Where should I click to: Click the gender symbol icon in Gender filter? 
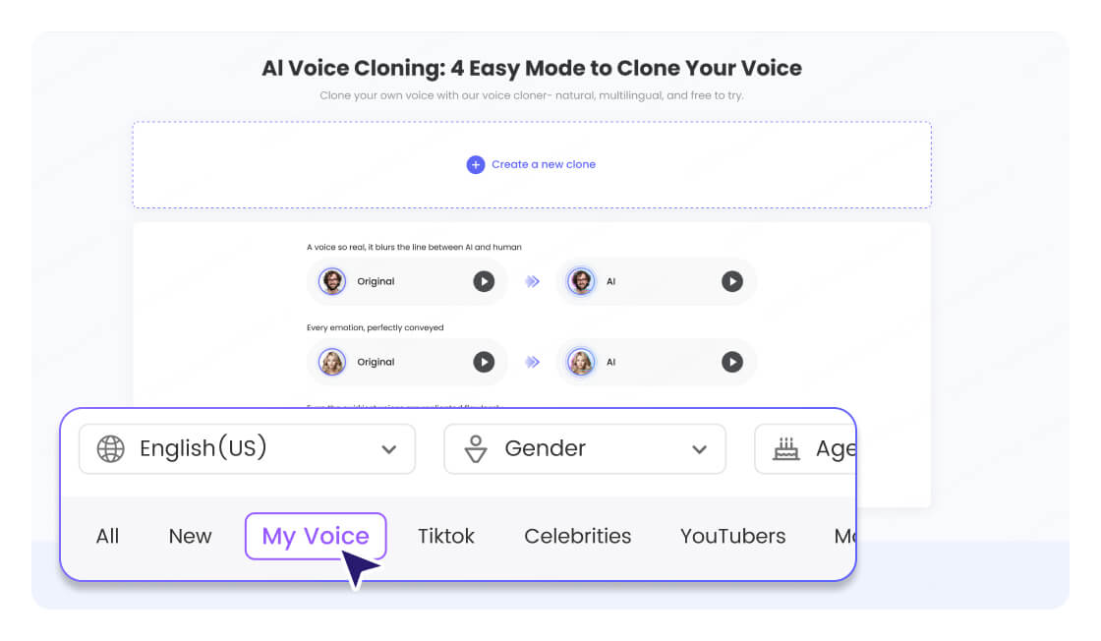coord(476,449)
